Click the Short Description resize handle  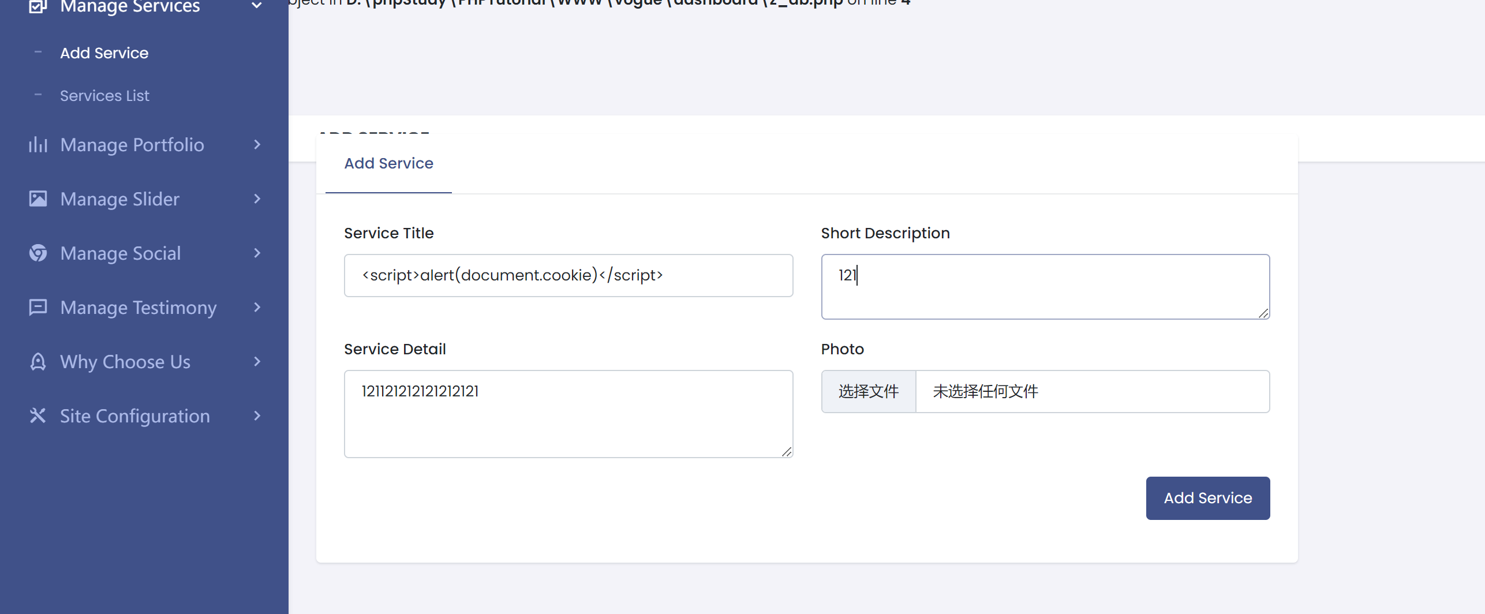[1263, 313]
